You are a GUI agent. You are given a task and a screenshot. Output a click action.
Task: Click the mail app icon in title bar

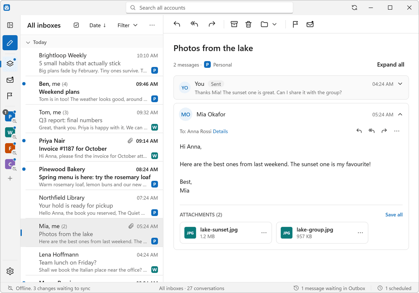[7, 8]
